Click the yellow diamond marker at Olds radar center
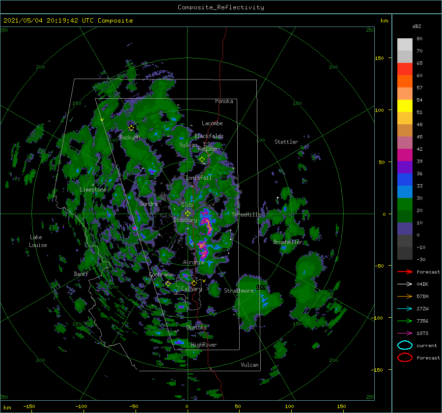Image resolution: width=442 pixels, height=413 pixels. pyautogui.click(x=188, y=214)
